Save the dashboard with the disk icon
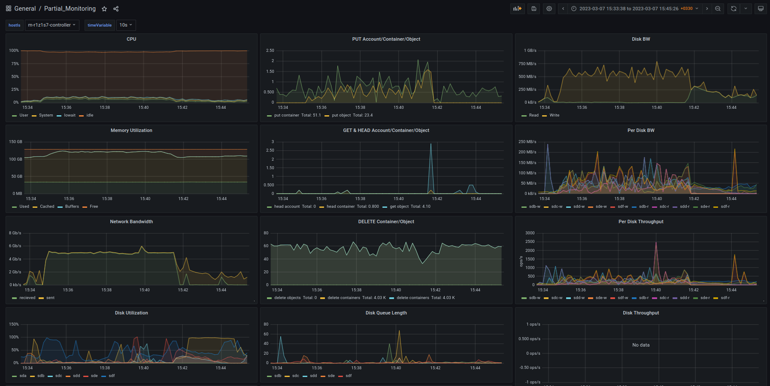The height and width of the screenshot is (386, 770). coord(534,9)
